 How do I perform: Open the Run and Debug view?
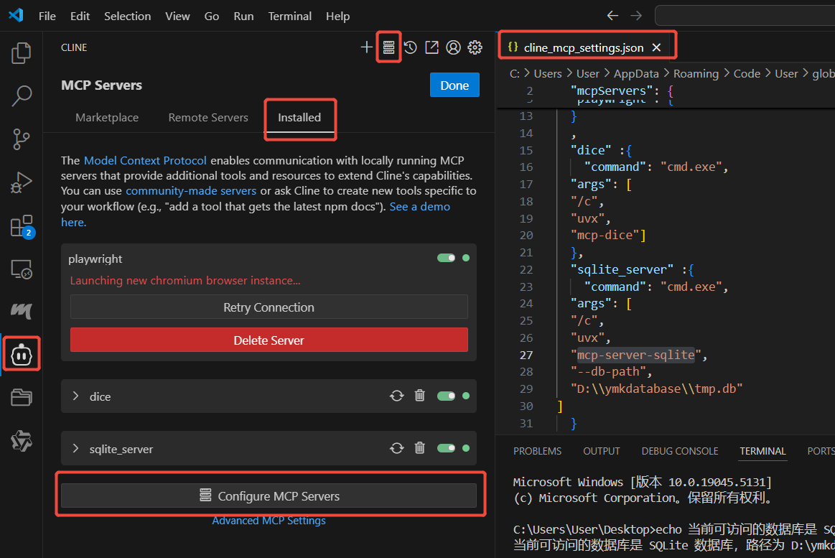22,182
